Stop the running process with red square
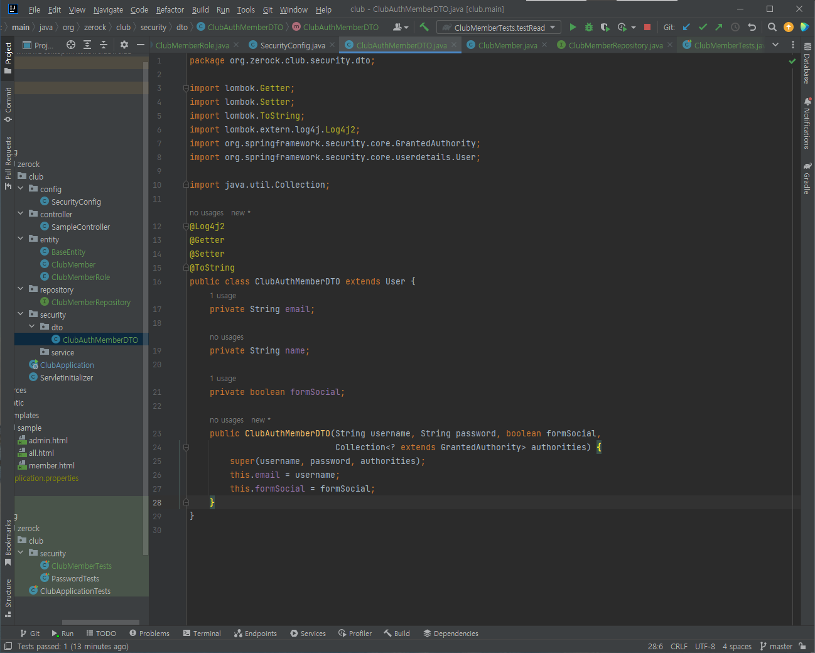Screen dimensions: 815x653 (x=647, y=27)
